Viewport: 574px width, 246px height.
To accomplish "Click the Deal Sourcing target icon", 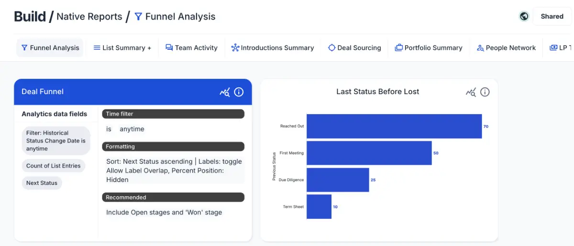I will pyautogui.click(x=331, y=48).
